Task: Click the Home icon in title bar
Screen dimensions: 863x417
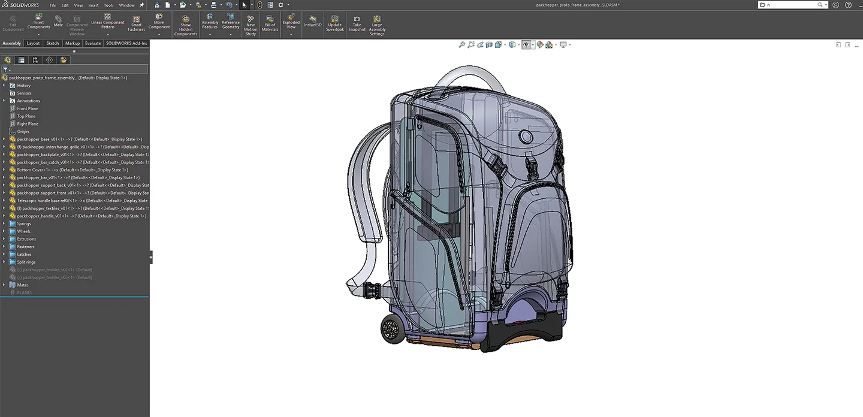Action: pyautogui.click(x=157, y=5)
